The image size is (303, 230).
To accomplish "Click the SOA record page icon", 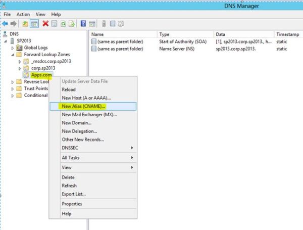I will (94, 41).
